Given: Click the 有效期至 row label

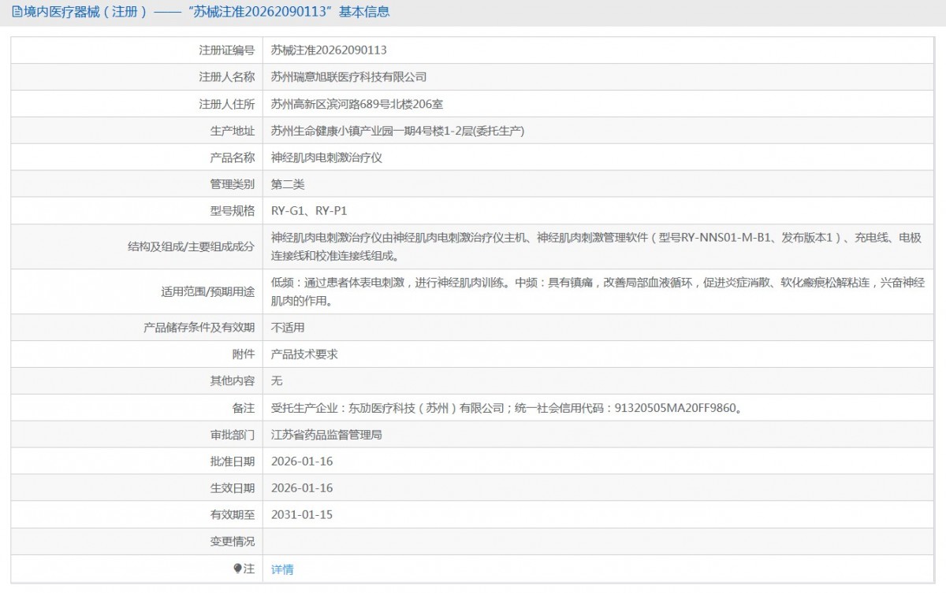Looking at the screenshot, I should 233,515.
